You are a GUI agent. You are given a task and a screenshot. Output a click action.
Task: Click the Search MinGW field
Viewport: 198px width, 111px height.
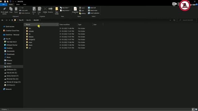click(x=187, y=20)
